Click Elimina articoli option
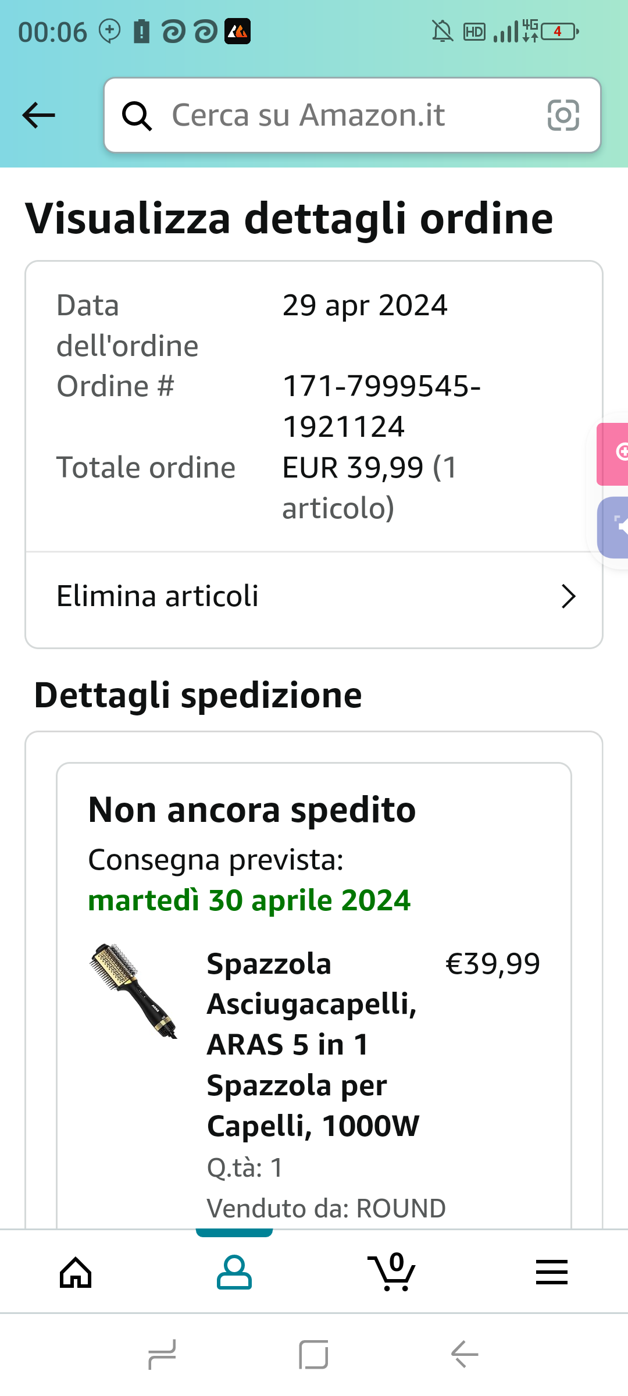The width and height of the screenshot is (628, 1396). [158, 597]
